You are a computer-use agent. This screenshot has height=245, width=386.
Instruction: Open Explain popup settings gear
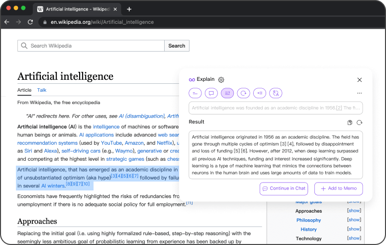point(221,79)
